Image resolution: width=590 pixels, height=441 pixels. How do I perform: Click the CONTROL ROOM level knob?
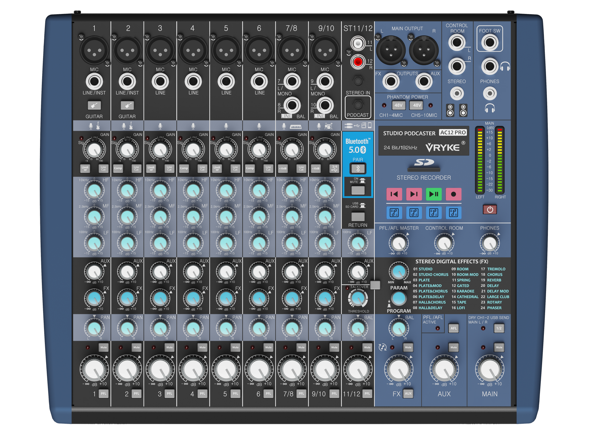click(444, 243)
